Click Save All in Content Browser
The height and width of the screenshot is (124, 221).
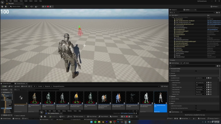(x=24, y=86)
